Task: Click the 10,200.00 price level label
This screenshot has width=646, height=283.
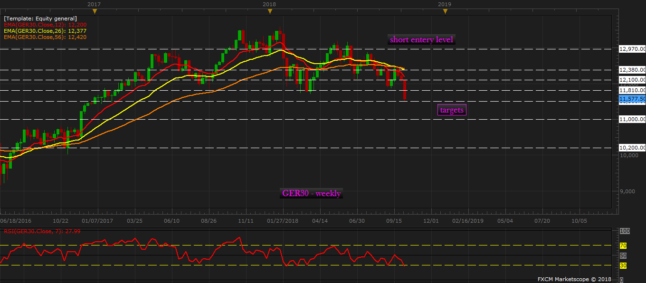Action: (x=632, y=148)
